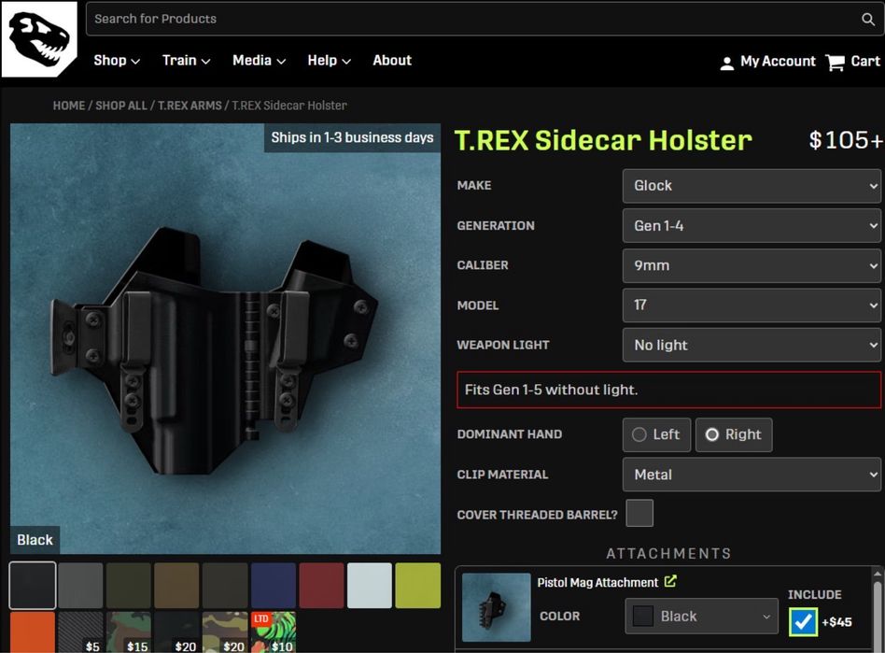Open the Shop menu
Image resolution: width=885 pixels, height=653 pixels.
coord(117,61)
